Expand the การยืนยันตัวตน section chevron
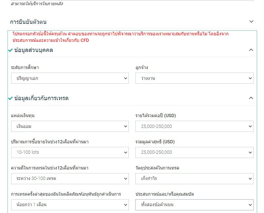 coord(251,22)
